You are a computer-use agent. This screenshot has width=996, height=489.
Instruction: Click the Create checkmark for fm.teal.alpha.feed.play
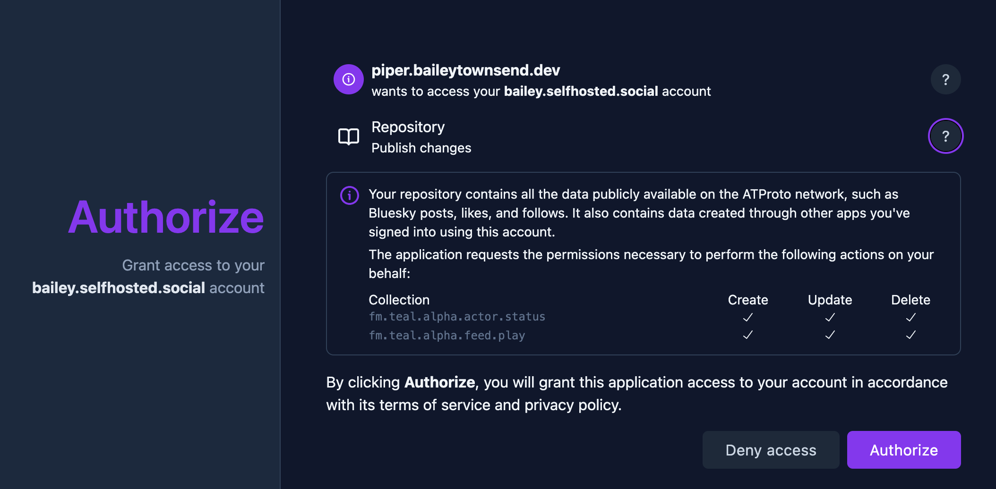tap(748, 335)
